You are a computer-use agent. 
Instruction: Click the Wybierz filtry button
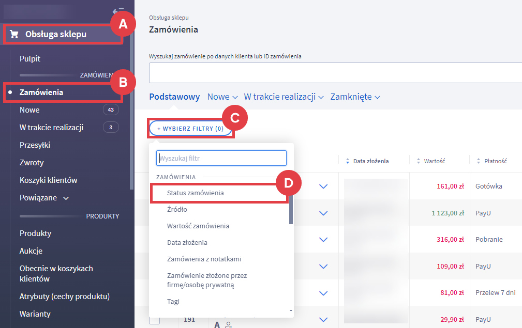pyautogui.click(x=190, y=129)
